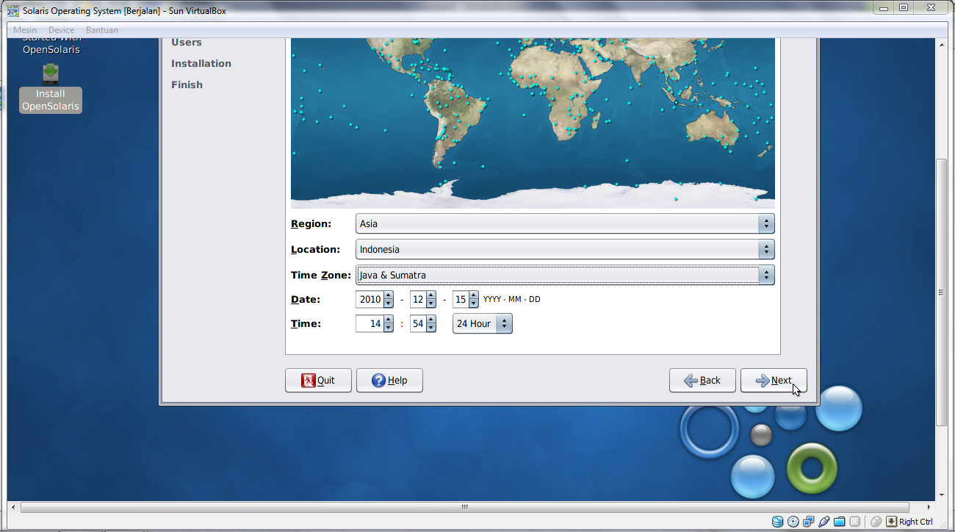The width and height of the screenshot is (955, 532).
Task: Click the minute input field showing 54
Action: coord(418,323)
